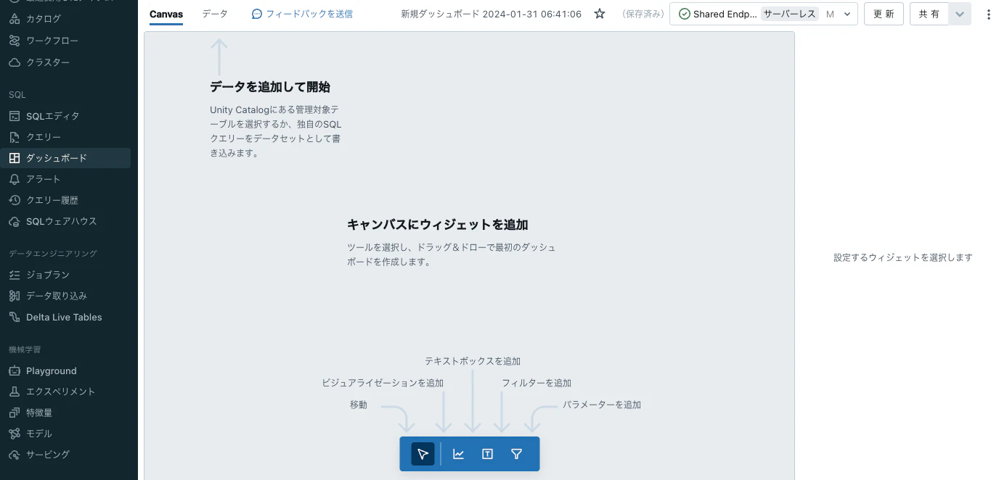Open ジョブラン in sidebar

point(48,275)
